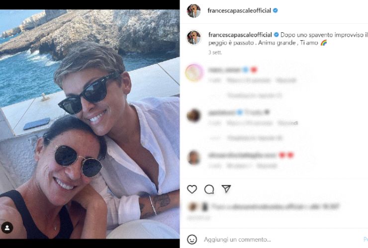Open the caption author's profile picture
Image resolution: width=368 pixels, height=248 pixels.
pos(193,38)
